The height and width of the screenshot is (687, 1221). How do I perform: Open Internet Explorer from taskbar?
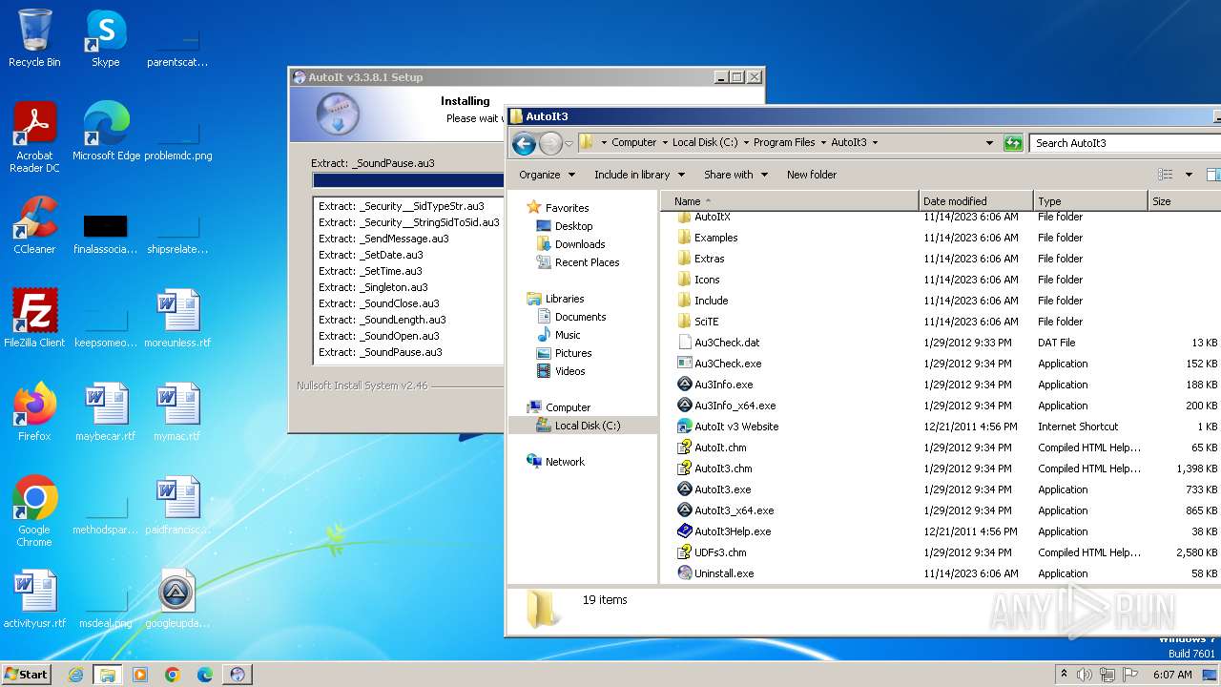75,675
